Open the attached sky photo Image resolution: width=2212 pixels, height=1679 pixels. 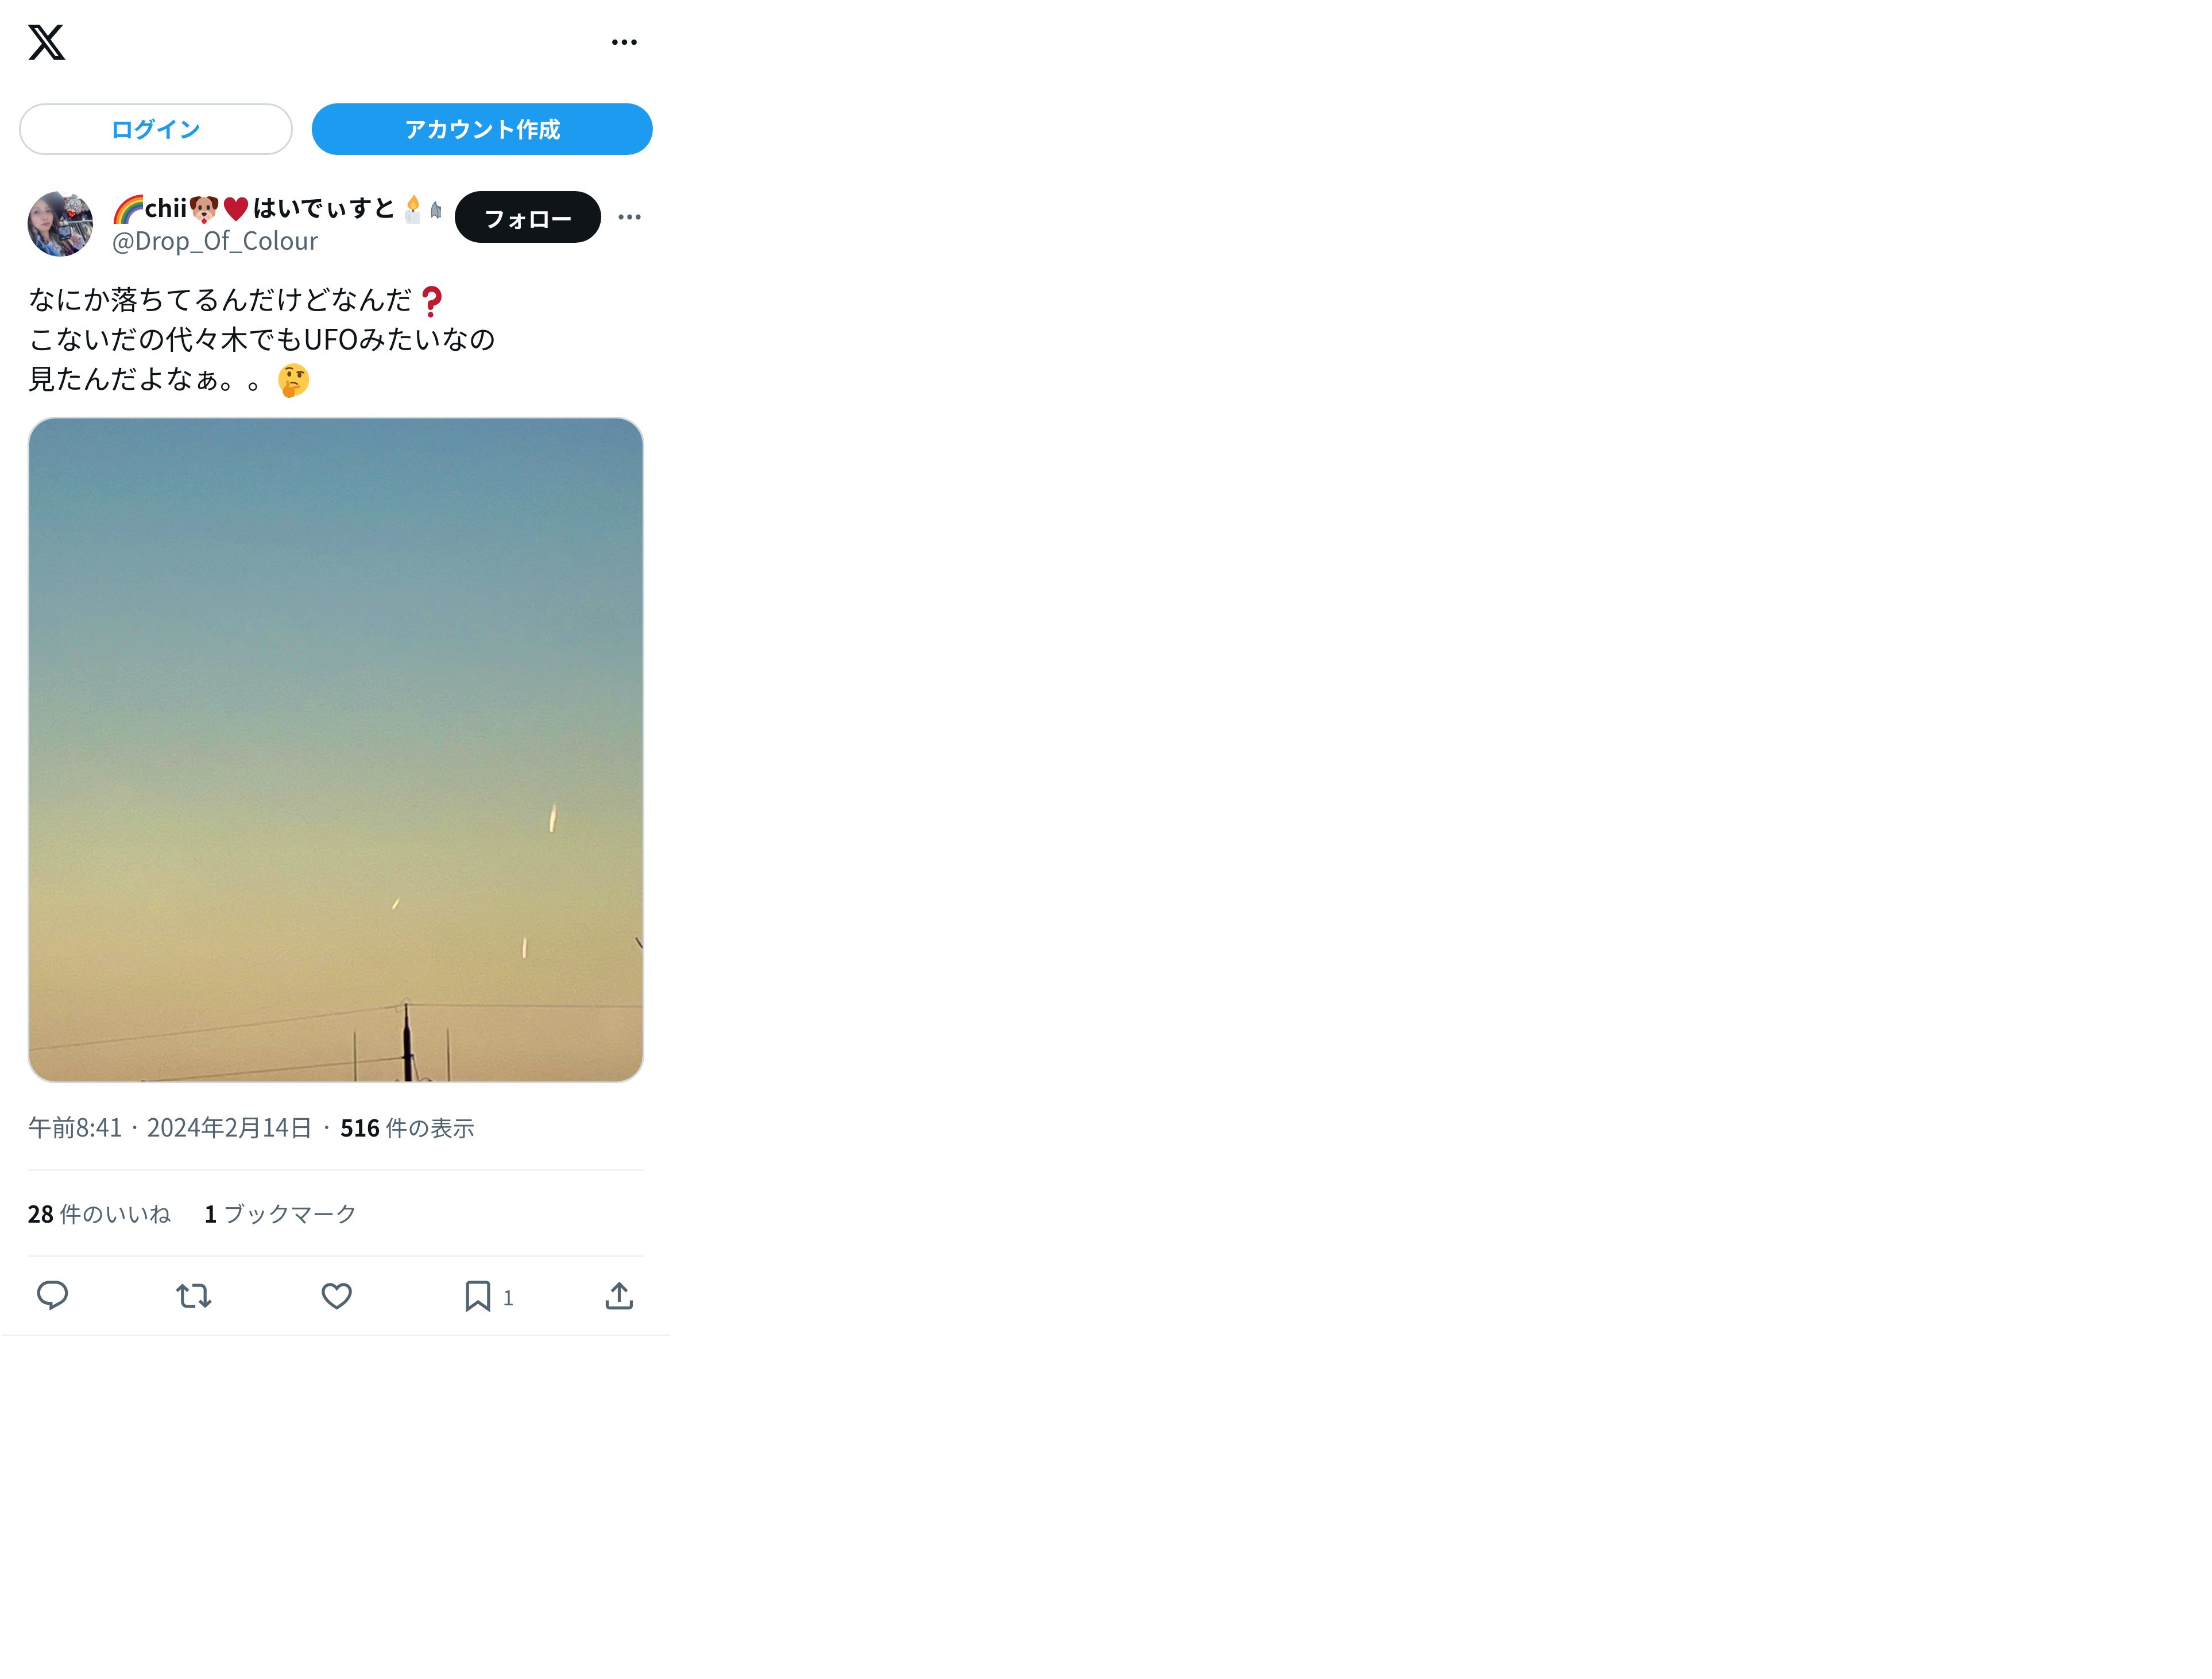click(336, 750)
